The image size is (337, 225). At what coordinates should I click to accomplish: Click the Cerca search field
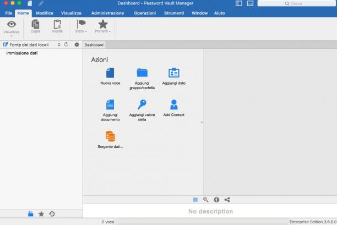[297, 3]
